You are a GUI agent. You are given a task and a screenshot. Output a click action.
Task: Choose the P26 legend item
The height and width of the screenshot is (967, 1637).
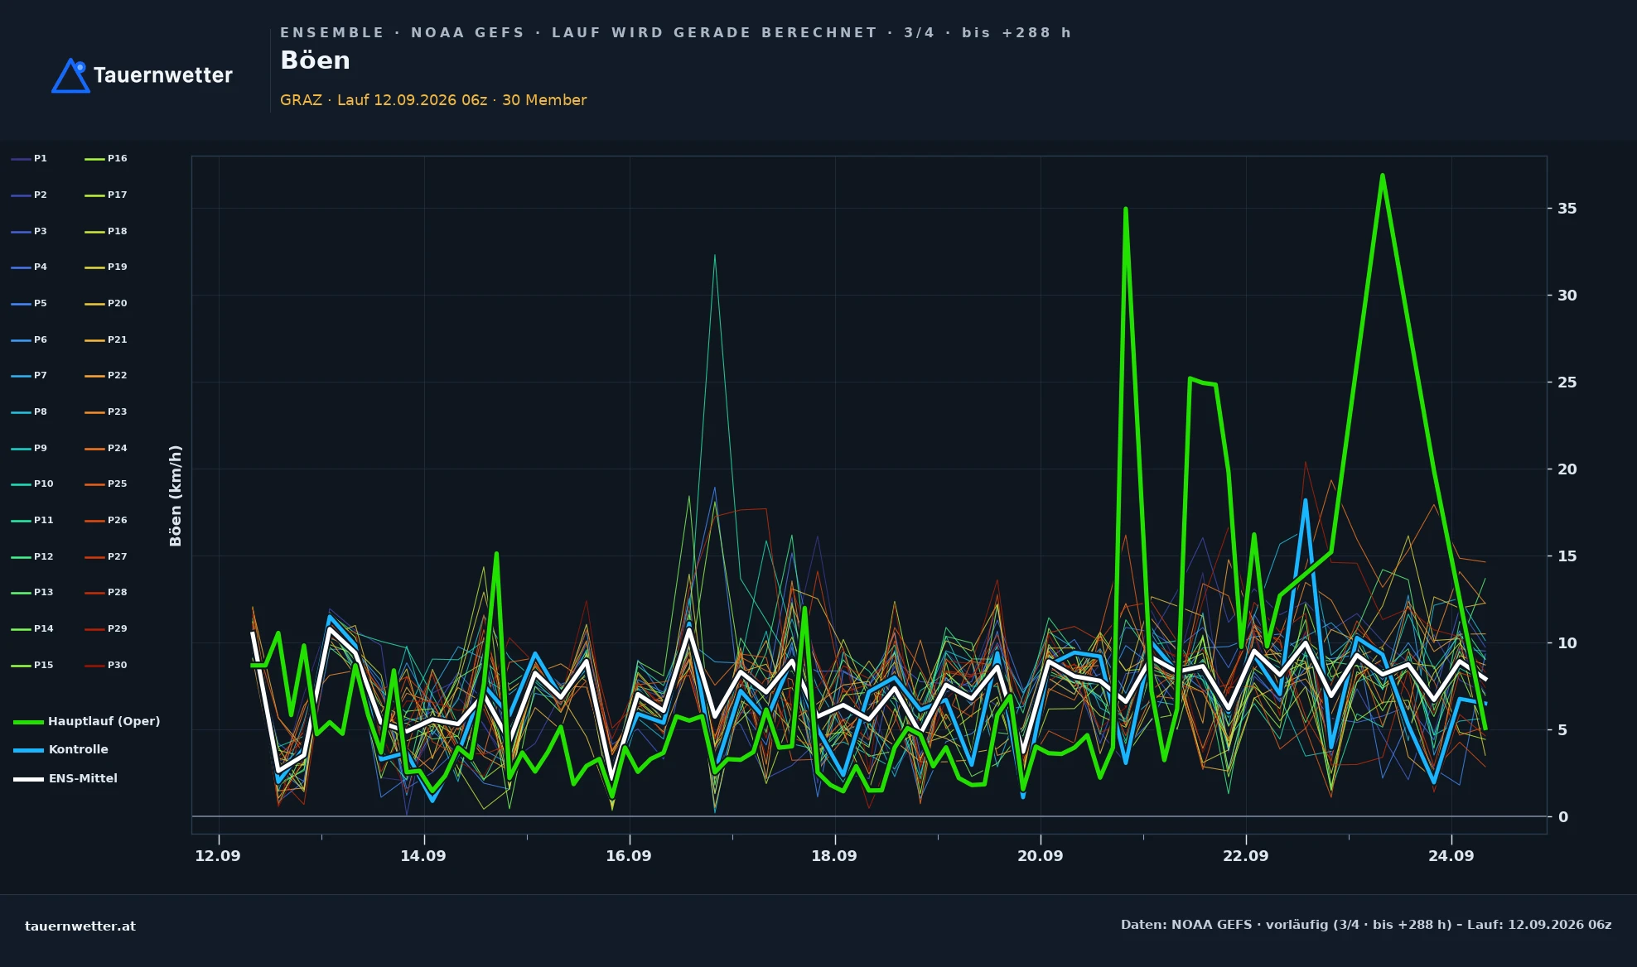click(x=106, y=520)
